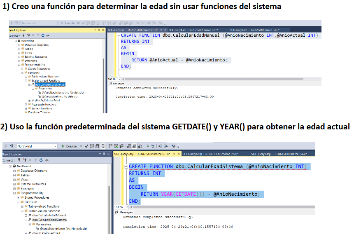Click the Disconnect plug icon in lower Object Explorer

tap(25, 160)
